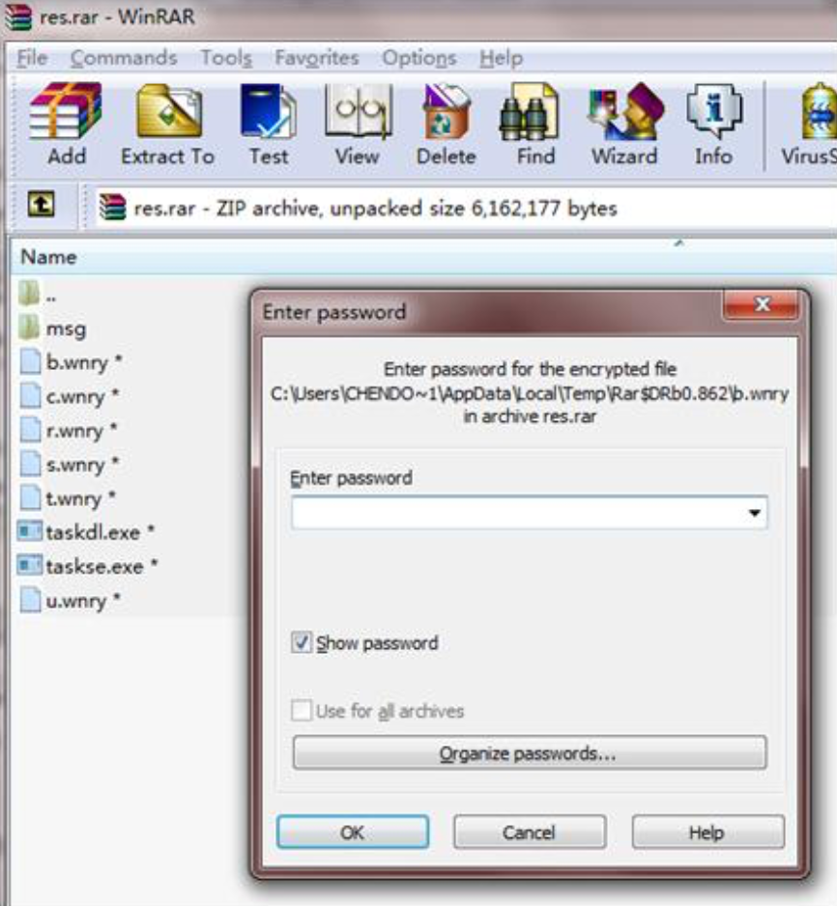This screenshot has height=906, width=837.
Task: Click the Add archive toolbar icon
Action: click(x=67, y=125)
